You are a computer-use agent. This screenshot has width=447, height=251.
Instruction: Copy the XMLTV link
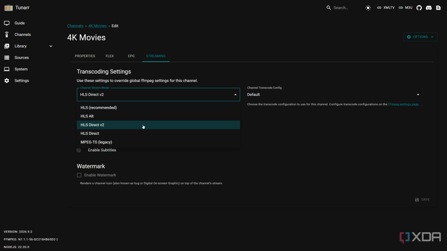tap(386, 8)
